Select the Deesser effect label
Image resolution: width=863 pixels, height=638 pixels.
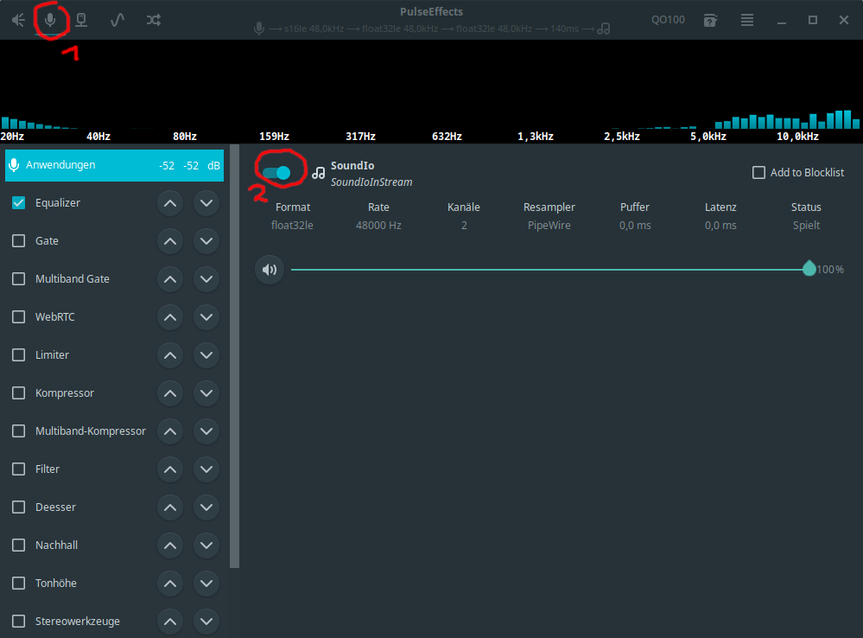point(55,507)
